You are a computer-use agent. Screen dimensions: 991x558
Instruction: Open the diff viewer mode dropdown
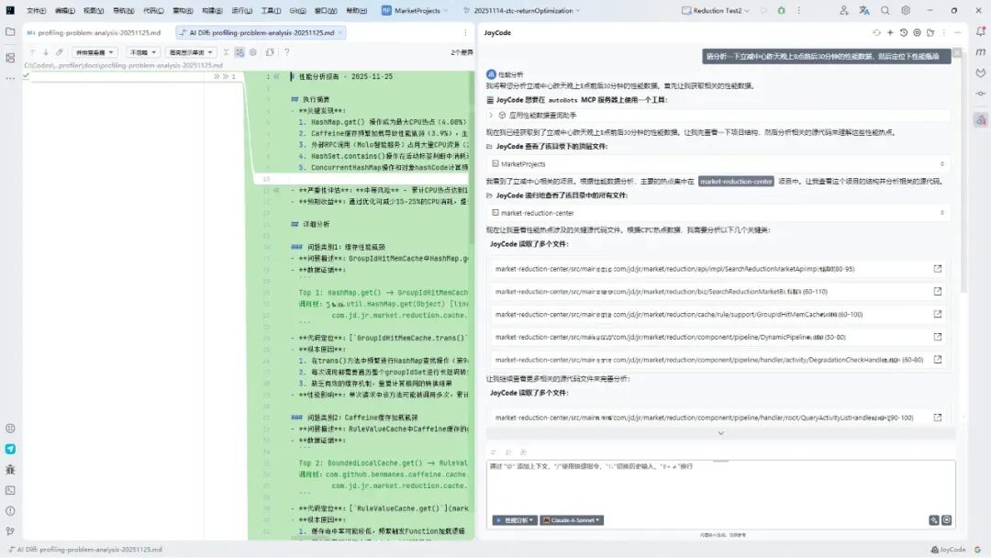(x=95, y=52)
